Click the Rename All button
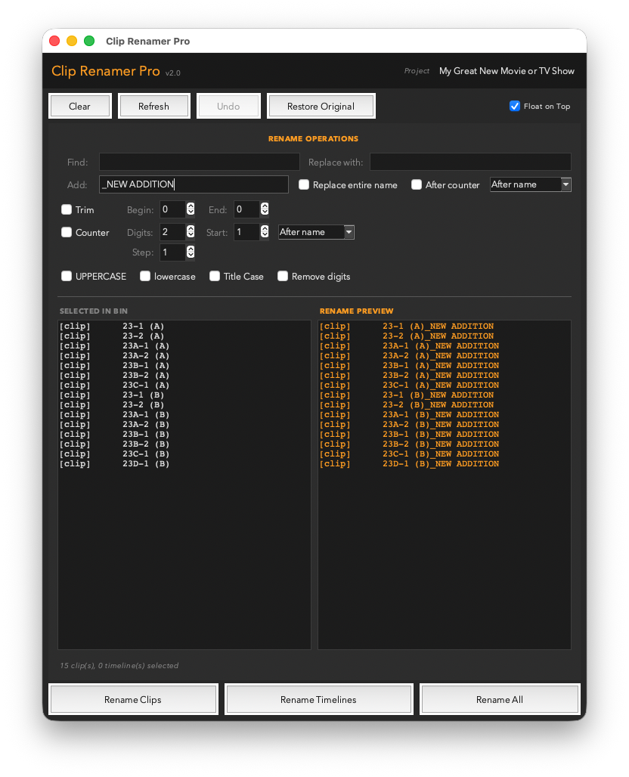 [500, 699]
